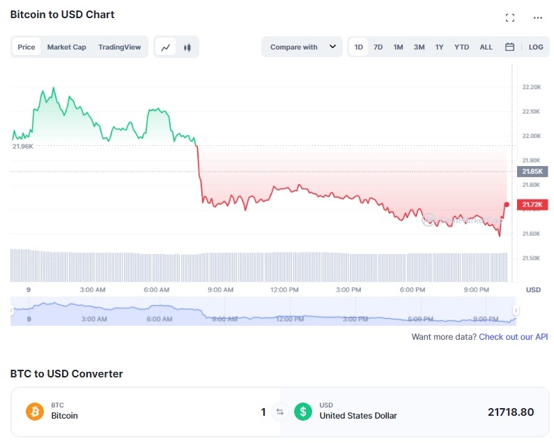
Task: Select the 1Y time range
Action: [439, 47]
